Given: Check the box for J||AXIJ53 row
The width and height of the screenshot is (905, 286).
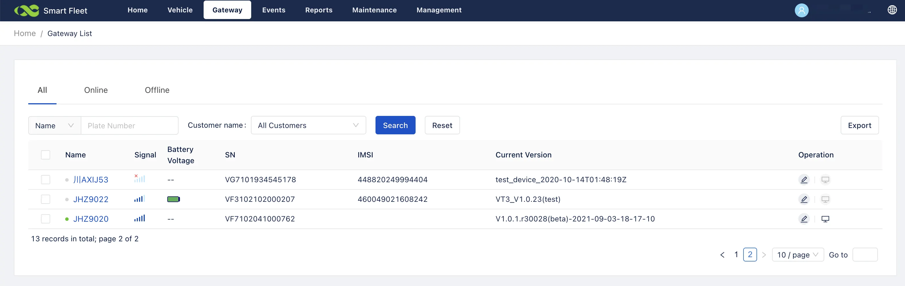Looking at the screenshot, I should [46, 180].
